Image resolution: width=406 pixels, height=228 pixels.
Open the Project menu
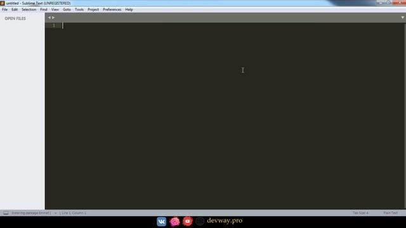click(93, 9)
